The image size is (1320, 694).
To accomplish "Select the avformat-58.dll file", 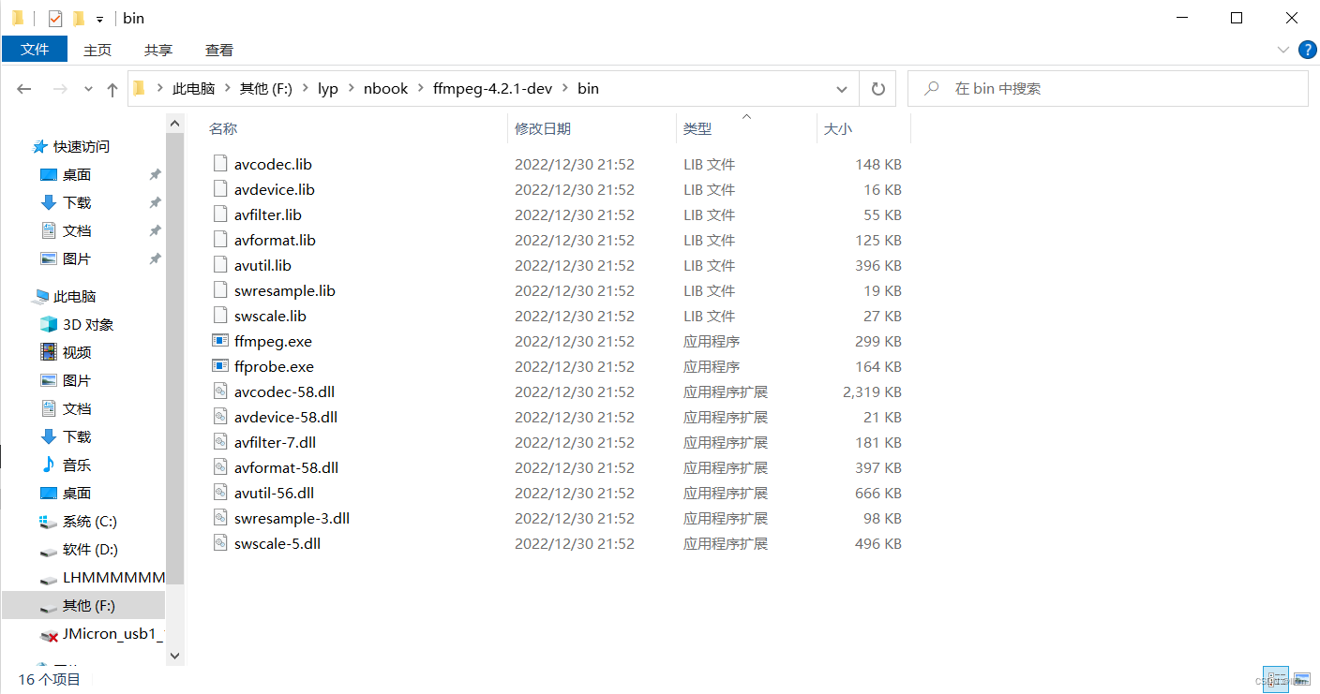I will 286,467.
